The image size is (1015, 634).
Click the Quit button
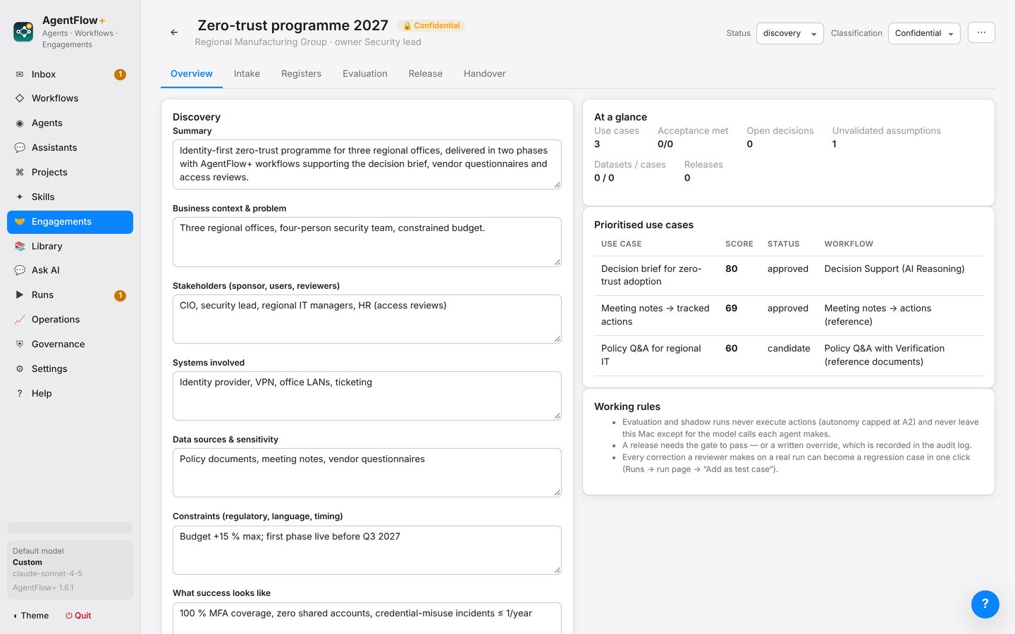(x=78, y=615)
